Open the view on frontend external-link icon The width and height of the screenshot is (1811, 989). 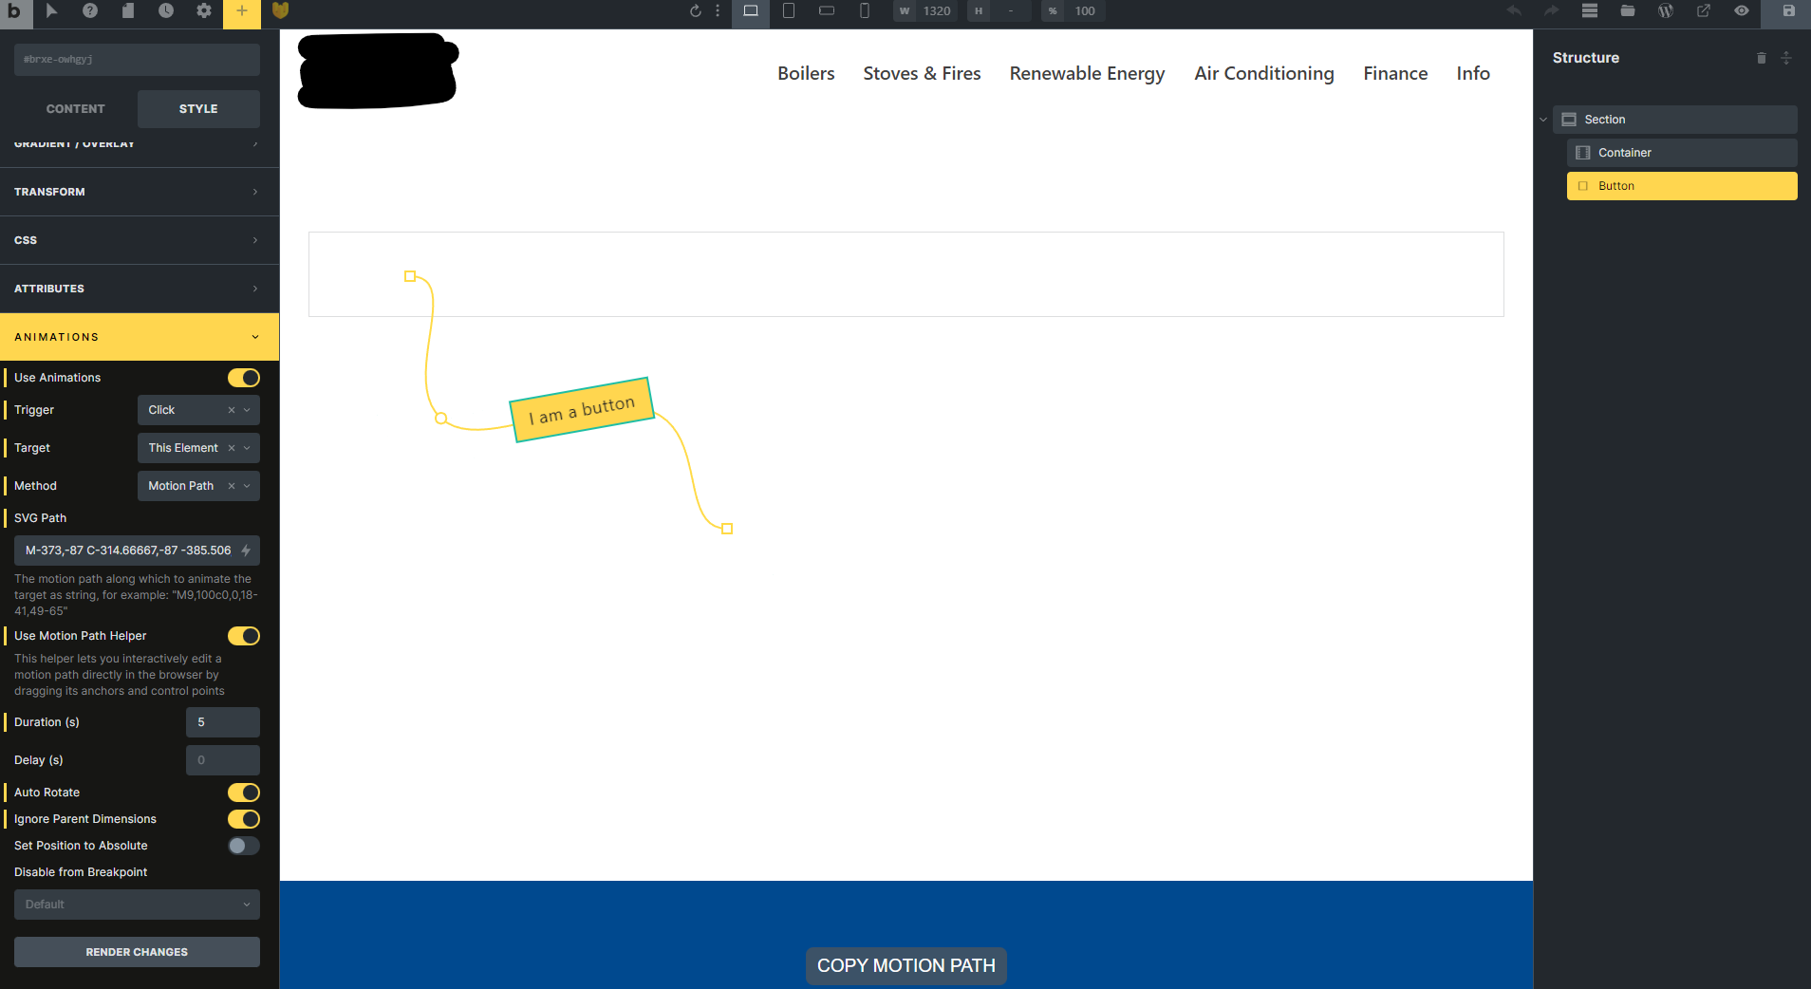1704,11
